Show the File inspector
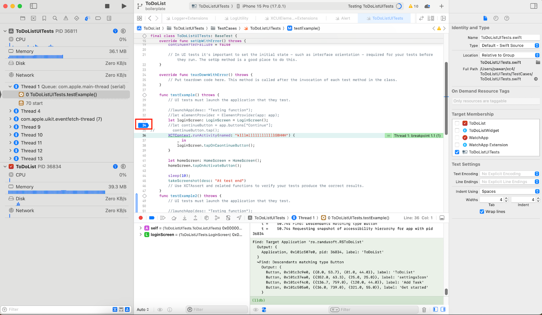Screen dimensions: 542x315 [485, 18]
